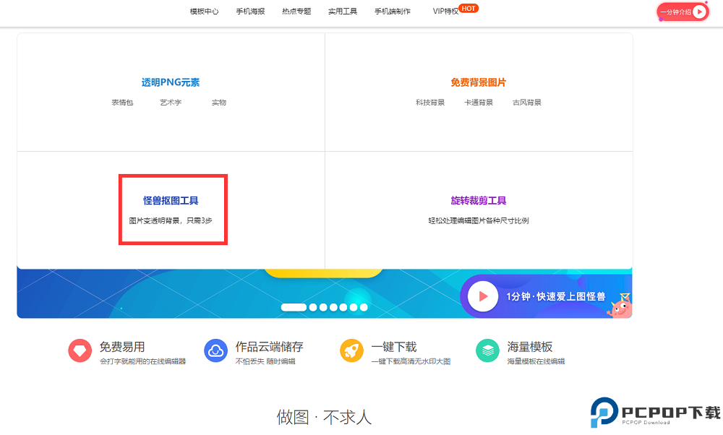This screenshot has height=435, width=723.
Task: Click the pink monster mascot icon
Action: coord(620,306)
